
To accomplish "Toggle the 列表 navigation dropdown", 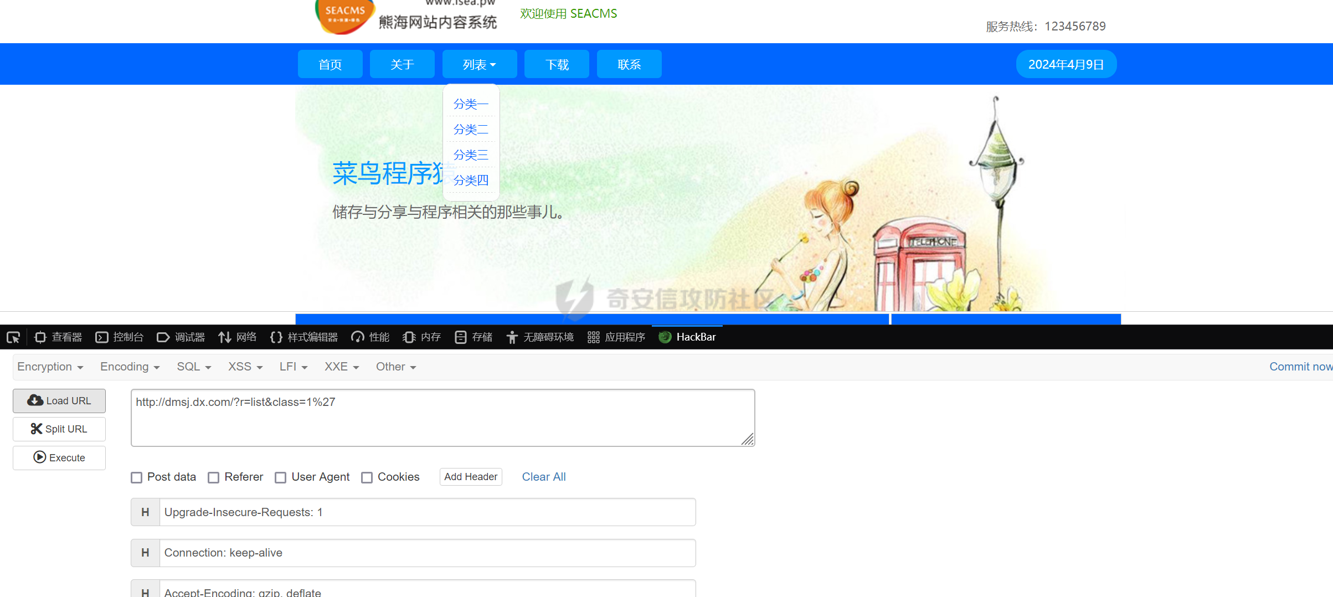I will click(x=480, y=64).
